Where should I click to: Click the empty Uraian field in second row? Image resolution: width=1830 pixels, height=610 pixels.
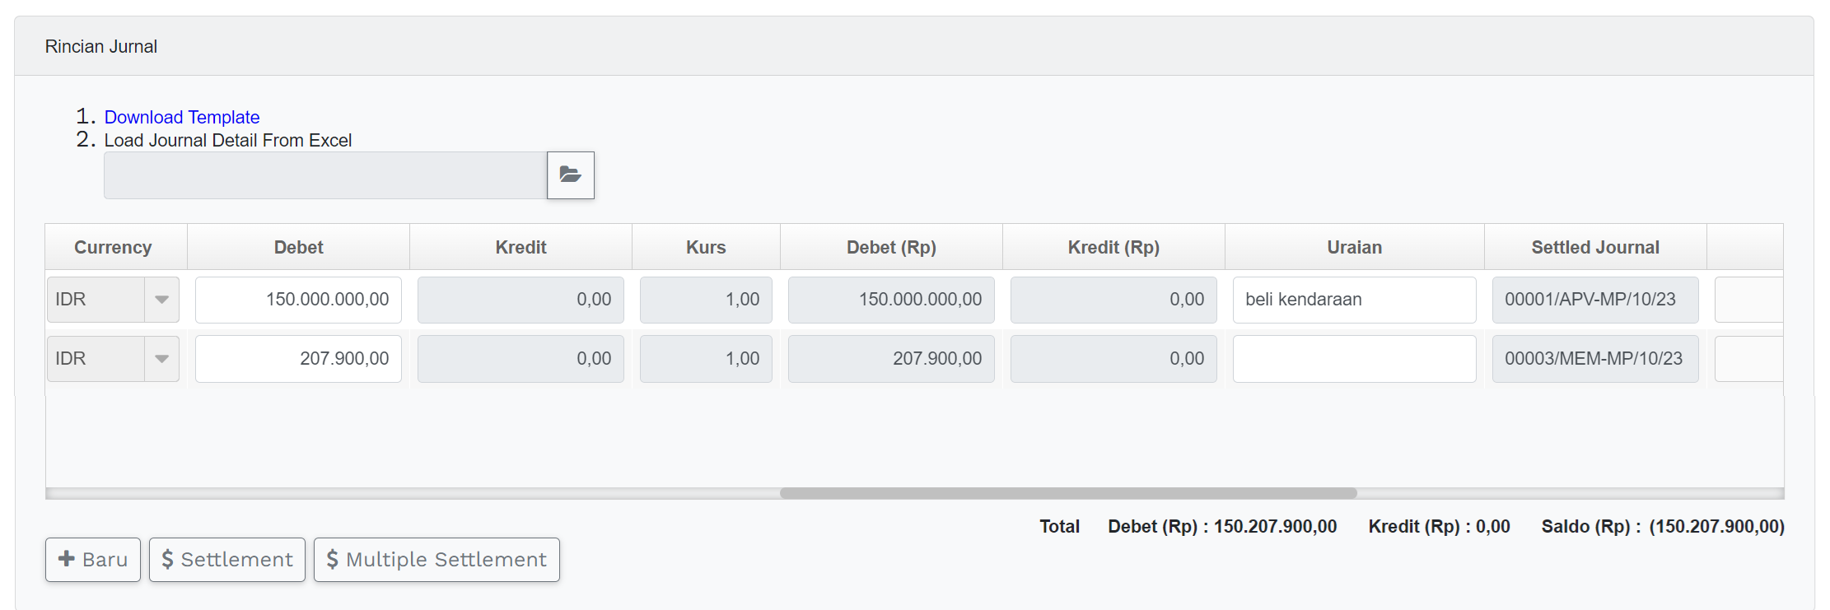(1354, 359)
